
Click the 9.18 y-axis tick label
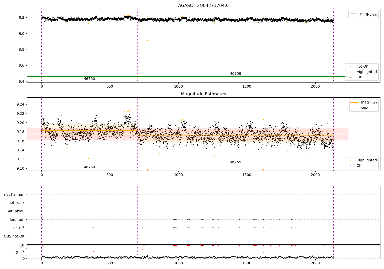20,132
